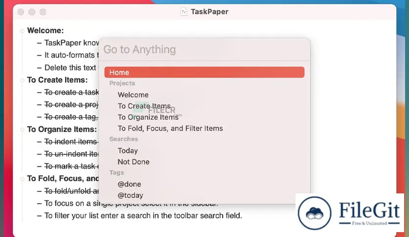409x237 pixels.
Task: Jump to To Create Items project
Action: tap(144, 106)
